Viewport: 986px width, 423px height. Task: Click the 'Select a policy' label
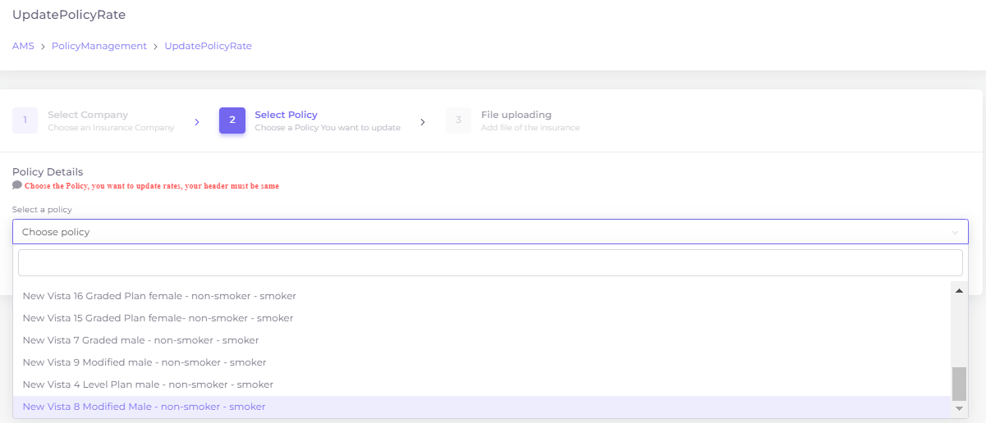tap(42, 210)
